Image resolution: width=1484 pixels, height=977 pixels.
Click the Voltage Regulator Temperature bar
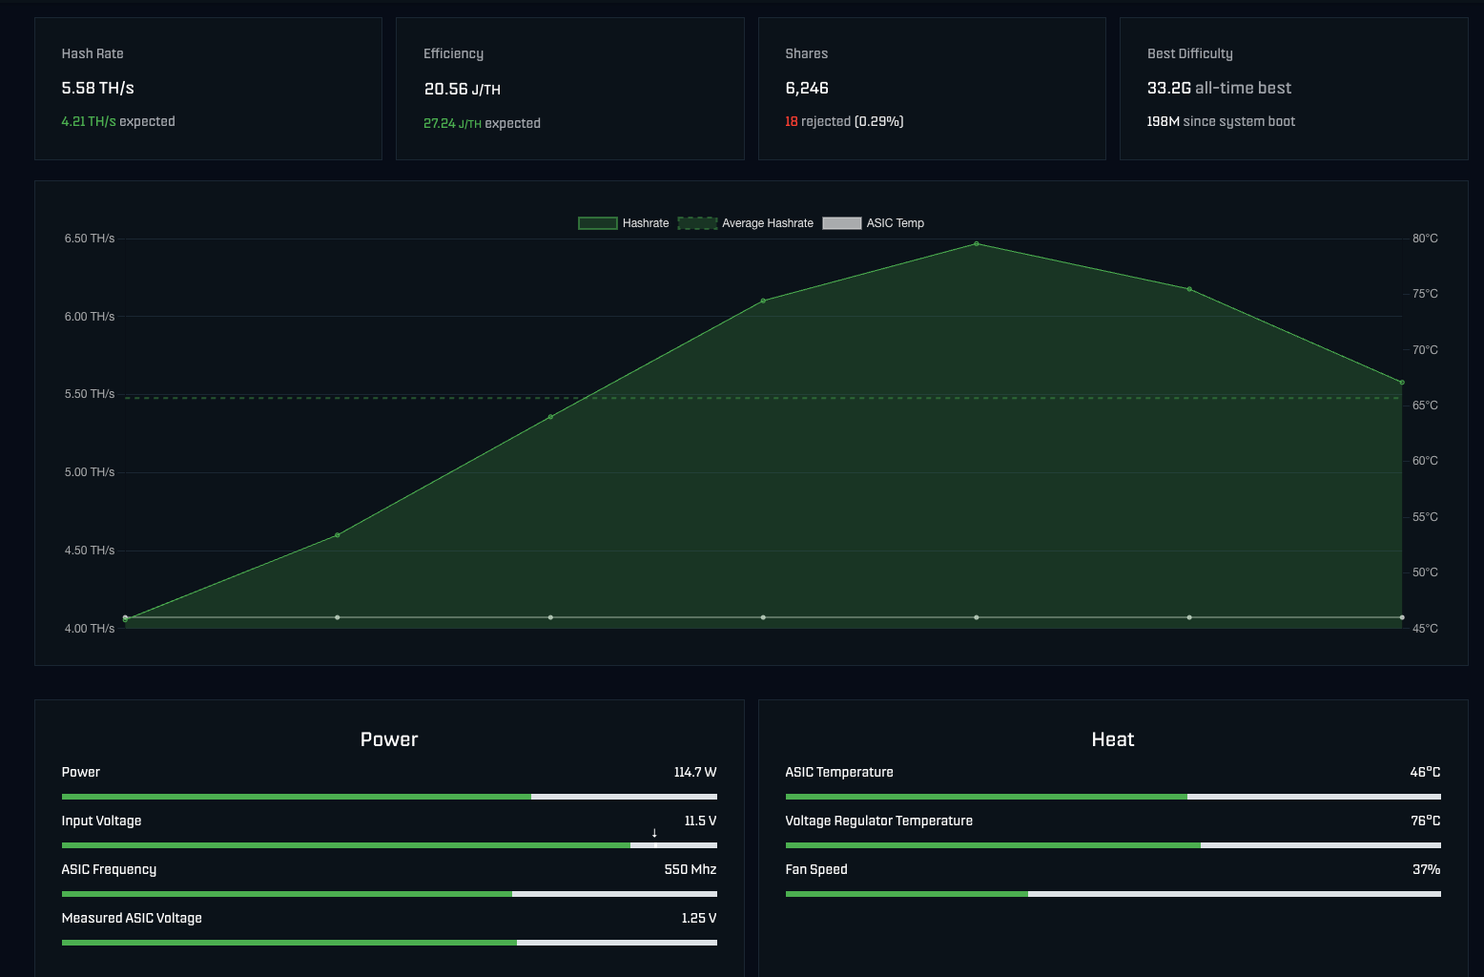(1112, 845)
